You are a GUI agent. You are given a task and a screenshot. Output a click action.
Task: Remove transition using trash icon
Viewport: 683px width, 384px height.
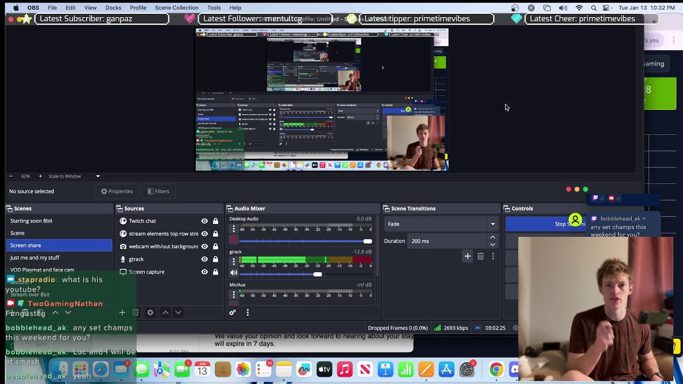click(481, 257)
